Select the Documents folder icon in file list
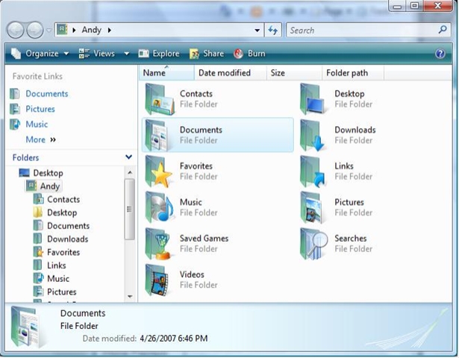459x358 pixels. click(x=157, y=135)
